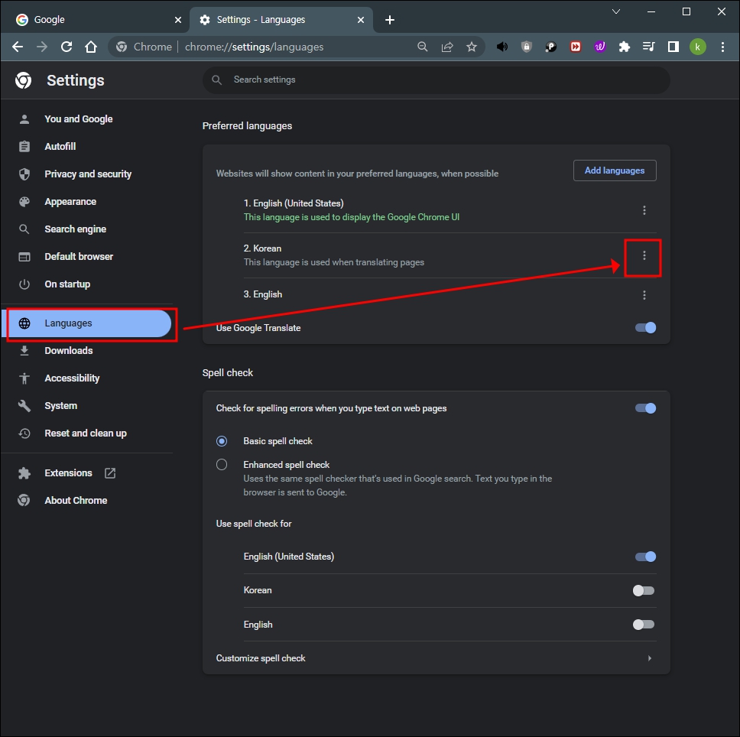Screen dimensions: 740x737
Task: Open Extensions from the sidebar
Action: [68, 472]
